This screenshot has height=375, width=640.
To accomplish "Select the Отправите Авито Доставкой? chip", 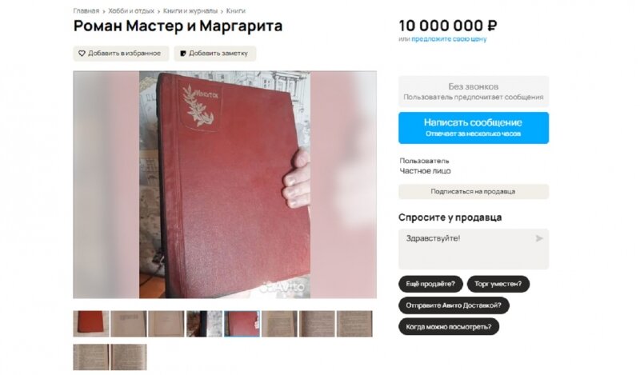I will coord(454,305).
